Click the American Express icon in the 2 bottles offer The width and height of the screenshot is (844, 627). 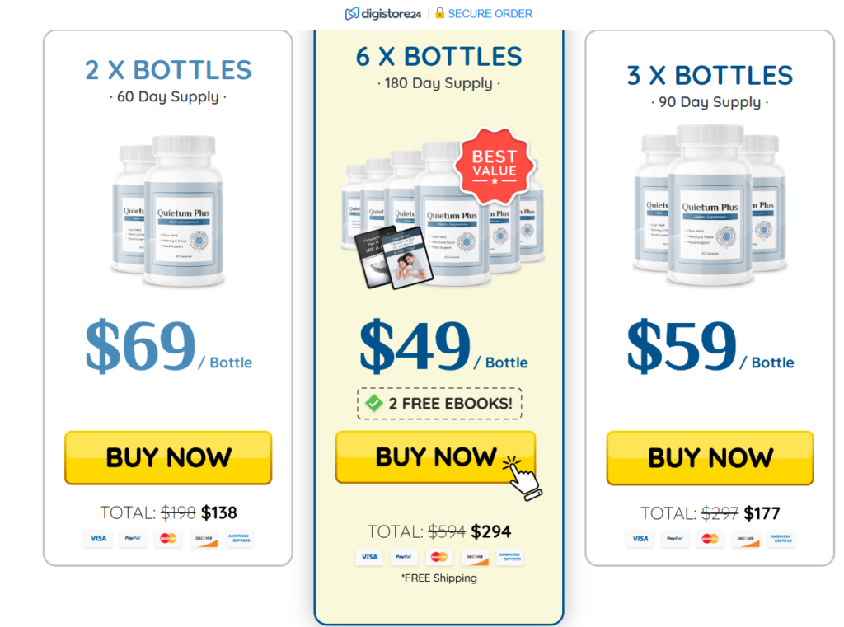[x=239, y=538]
